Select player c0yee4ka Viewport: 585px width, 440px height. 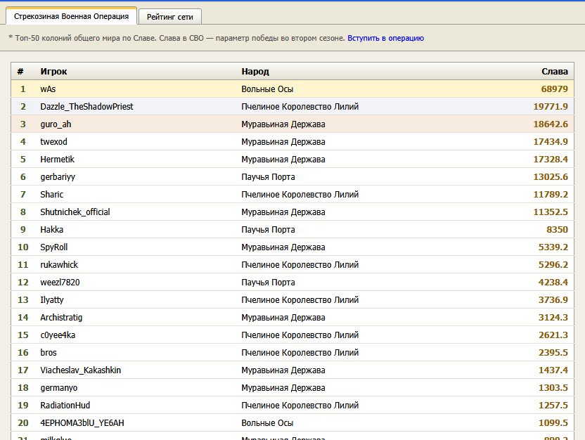(58, 335)
